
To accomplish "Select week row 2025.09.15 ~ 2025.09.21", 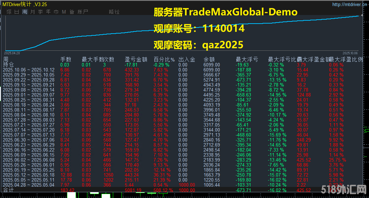I will coord(29,85).
